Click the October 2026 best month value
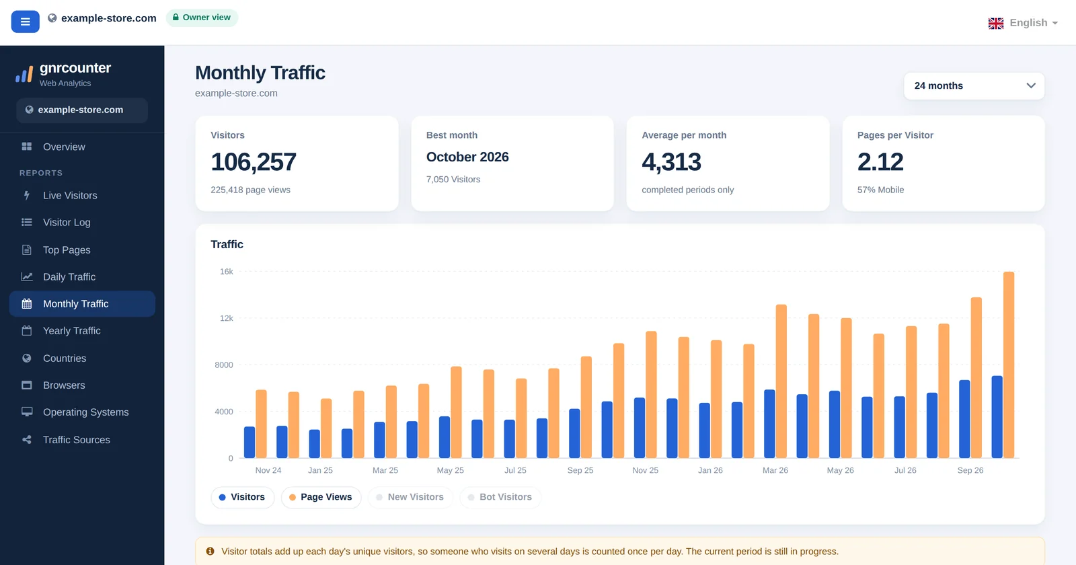Screen dimensions: 1076x565 coord(467,157)
